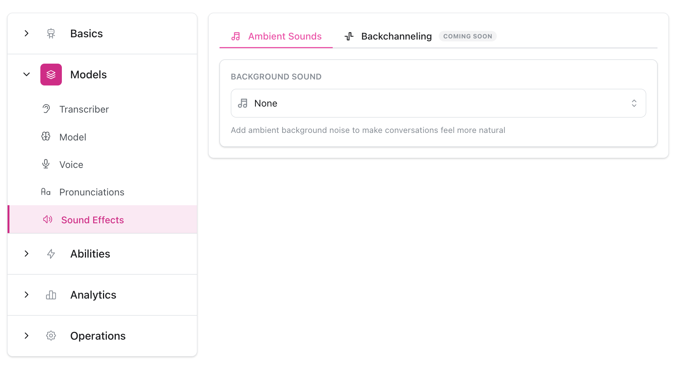Image resolution: width=679 pixels, height=369 pixels.
Task: Select the Pronunciations Aa icon
Action: (46, 192)
